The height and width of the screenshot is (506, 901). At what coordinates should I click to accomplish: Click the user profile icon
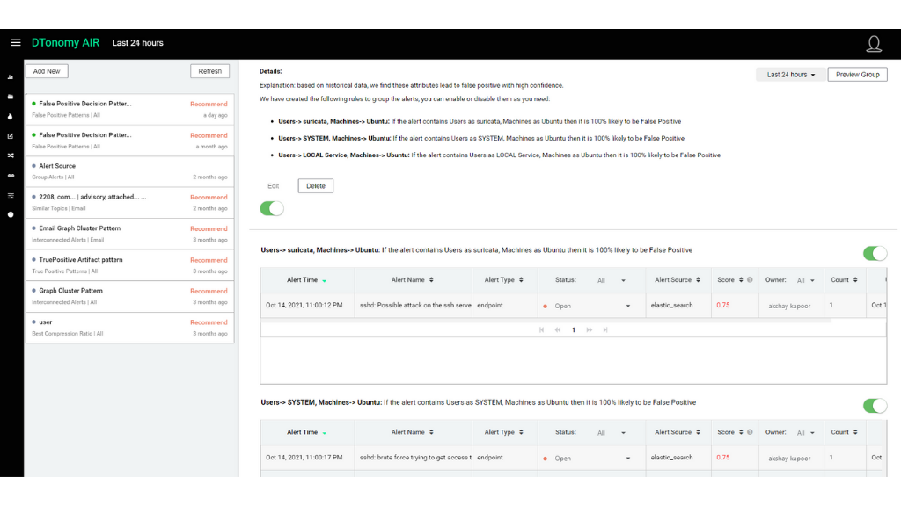(x=873, y=44)
